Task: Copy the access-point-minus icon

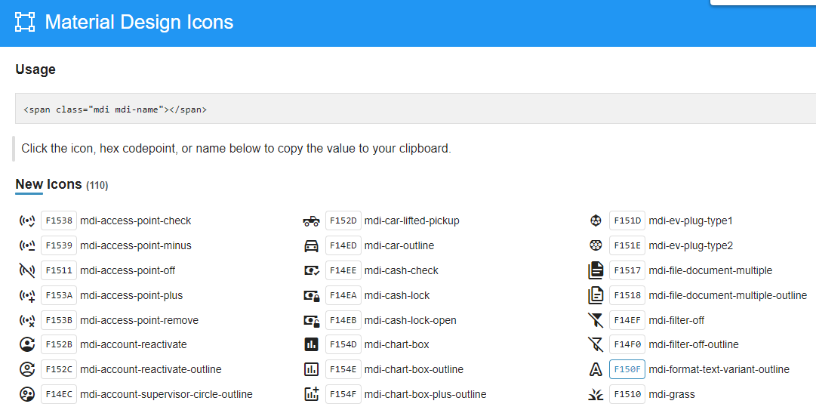Action: click(27, 245)
